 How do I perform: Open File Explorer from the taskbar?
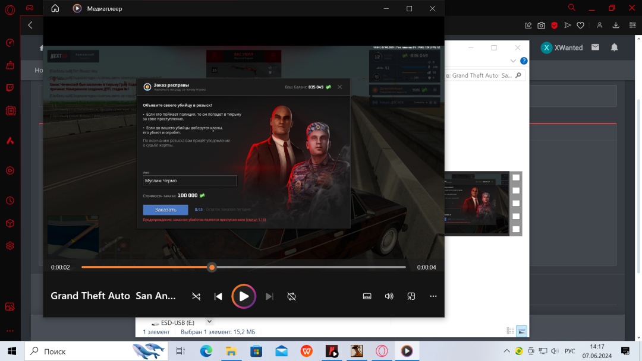pos(231,351)
